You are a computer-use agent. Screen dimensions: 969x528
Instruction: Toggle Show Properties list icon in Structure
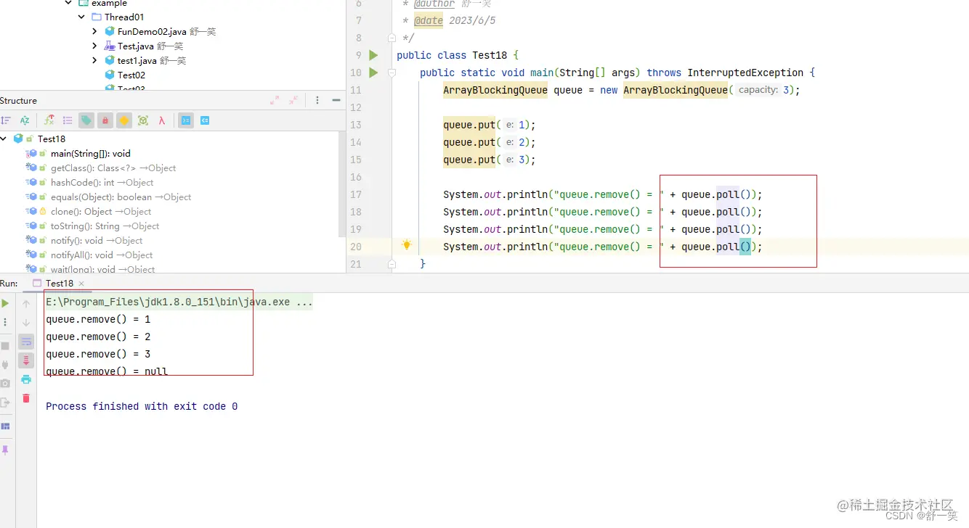tap(68, 120)
